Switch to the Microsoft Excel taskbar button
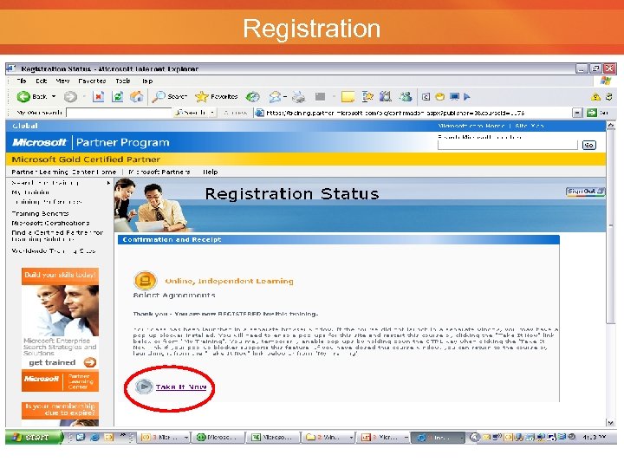The image size is (624, 468). click(x=273, y=438)
